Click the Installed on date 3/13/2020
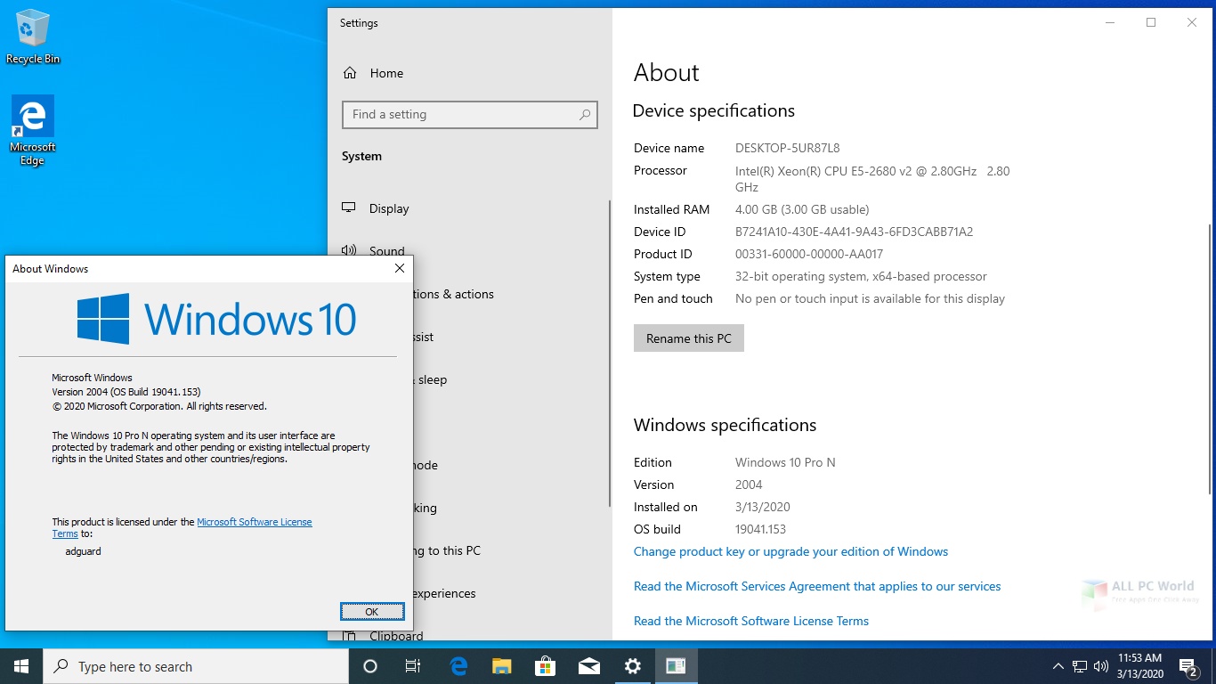 pos(763,507)
